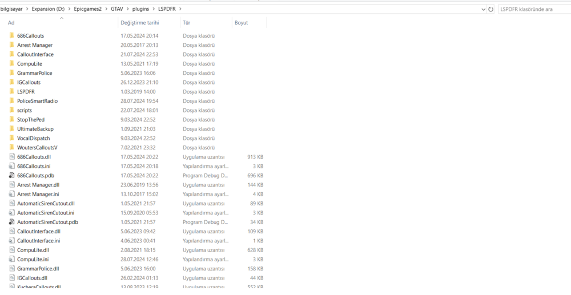Click the 109 KB size value
The height and width of the screenshot is (295, 571).
(255, 231)
